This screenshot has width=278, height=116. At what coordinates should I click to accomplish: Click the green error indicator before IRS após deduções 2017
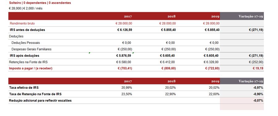(90, 53)
